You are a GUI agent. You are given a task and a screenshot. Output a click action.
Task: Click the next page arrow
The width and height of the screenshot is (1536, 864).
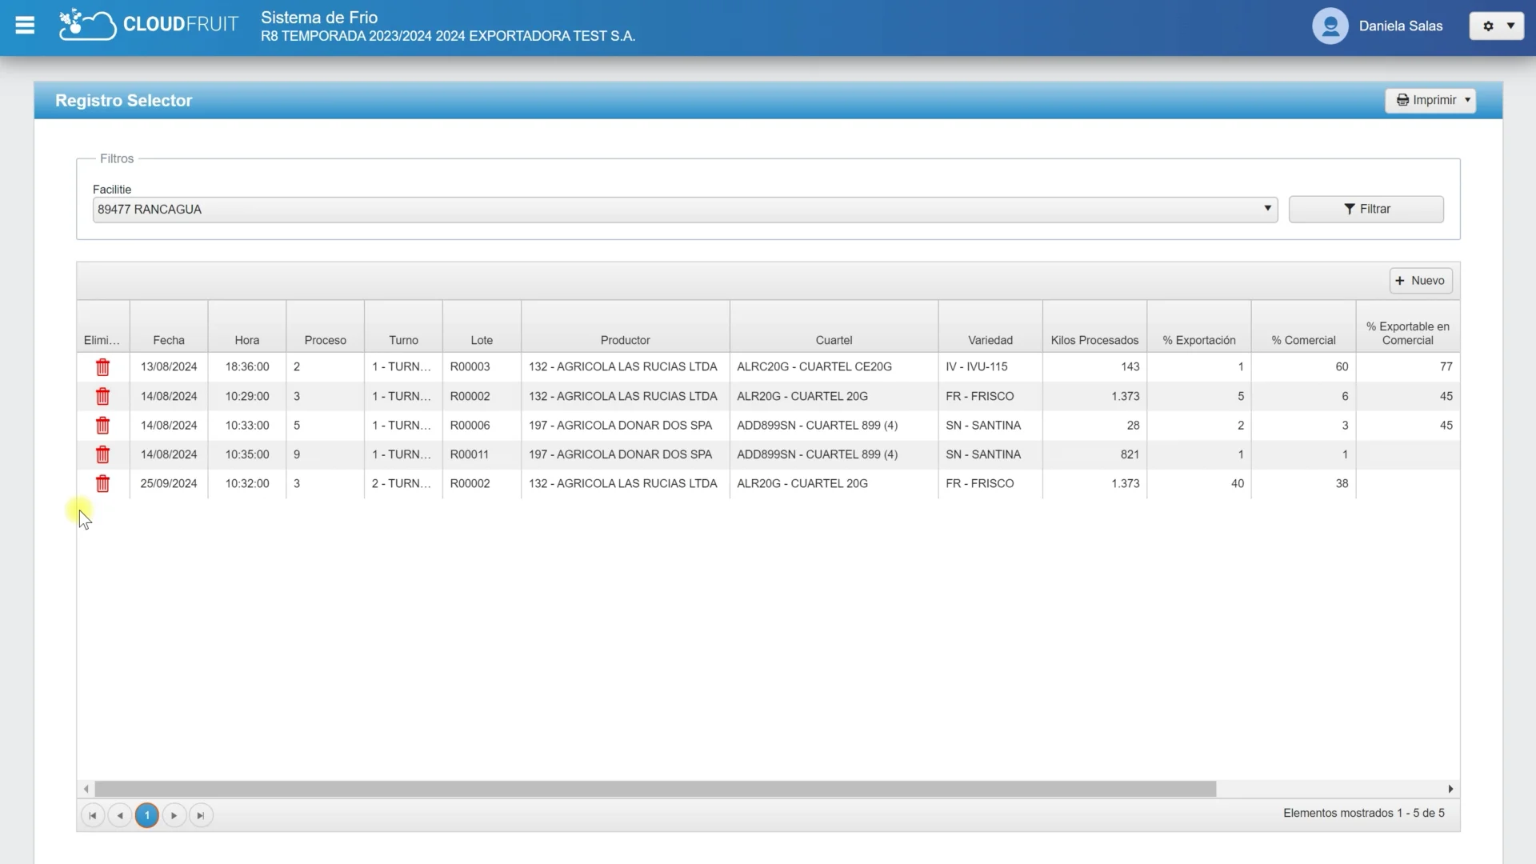click(173, 814)
